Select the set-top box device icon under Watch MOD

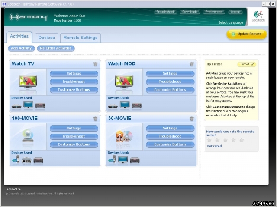click(x=113, y=106)
